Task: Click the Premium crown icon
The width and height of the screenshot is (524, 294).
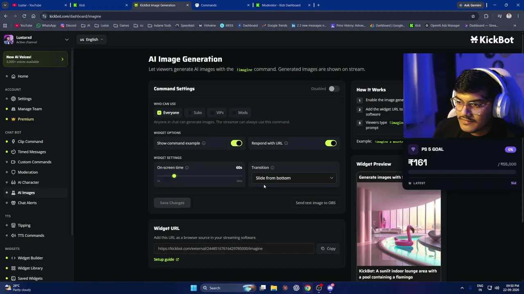Action: coord(14,119)
